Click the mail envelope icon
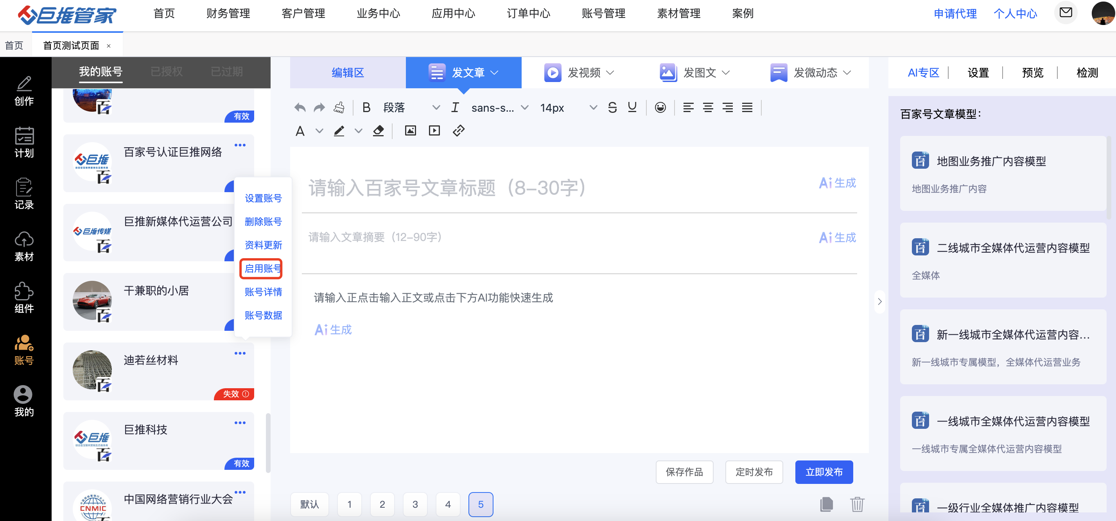Image resolution: width=1116 pixels, height=521 pixels. (1066, 12)
